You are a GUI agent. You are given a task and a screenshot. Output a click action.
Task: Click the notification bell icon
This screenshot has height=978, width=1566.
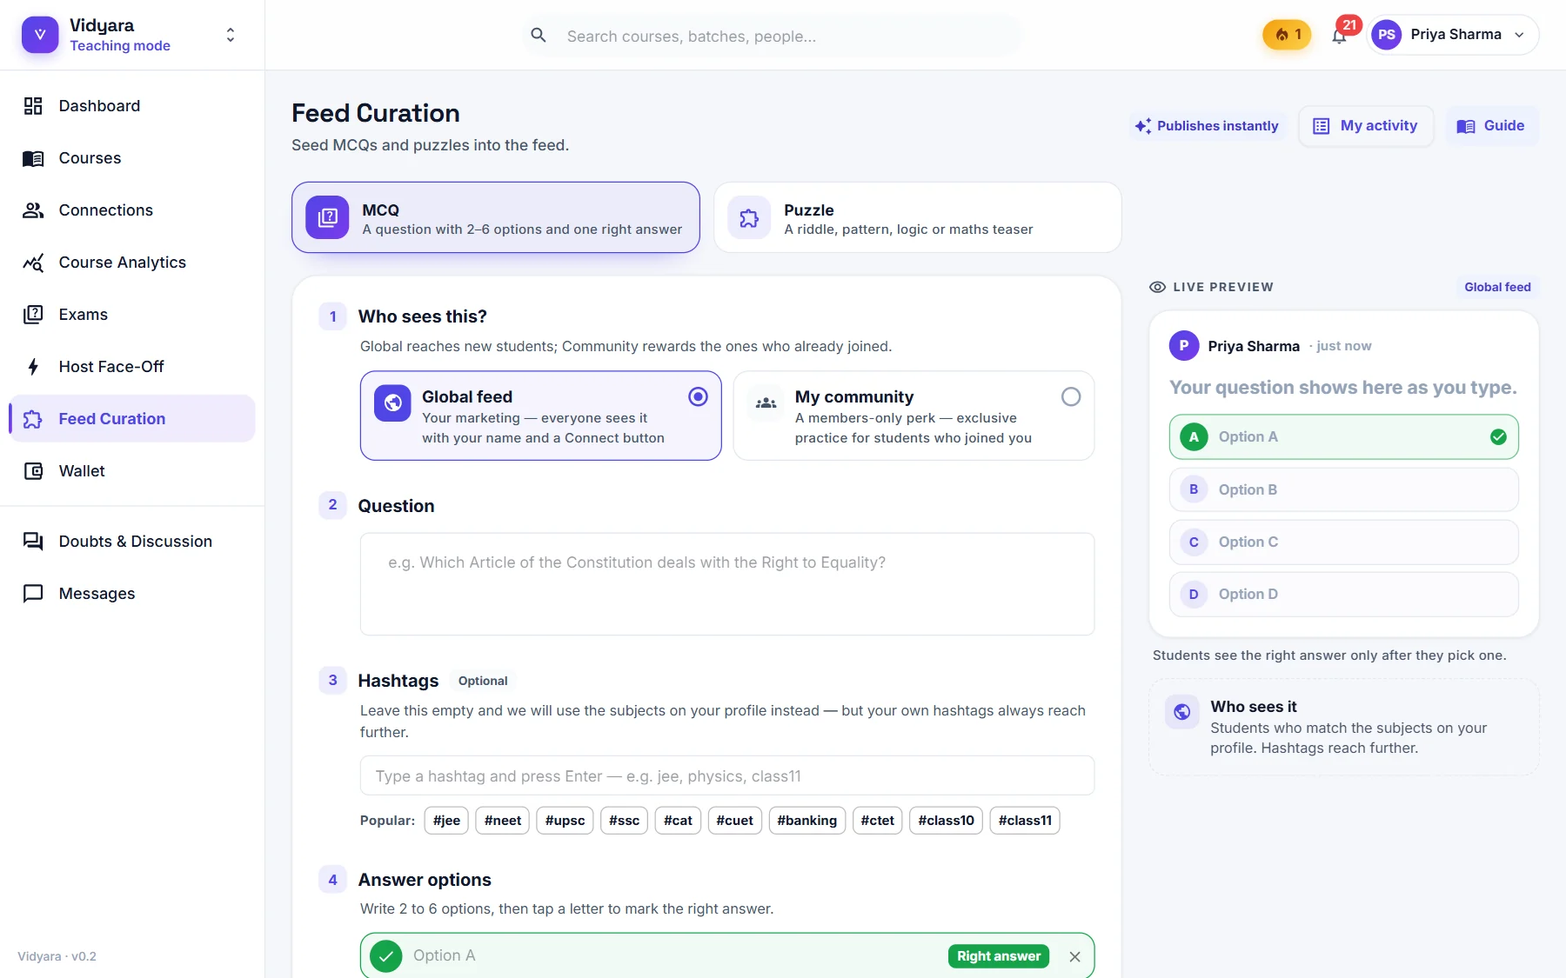point(1339,36)
